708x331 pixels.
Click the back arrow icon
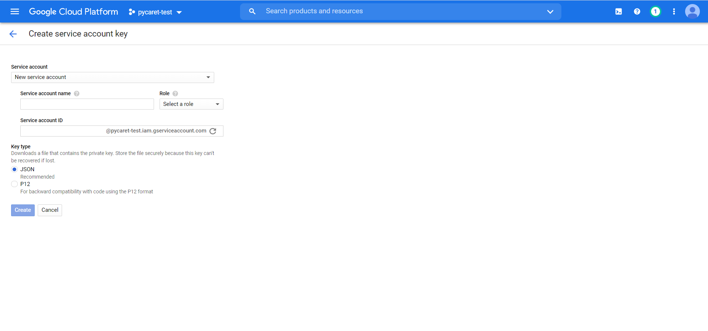[x=13, y=34]
